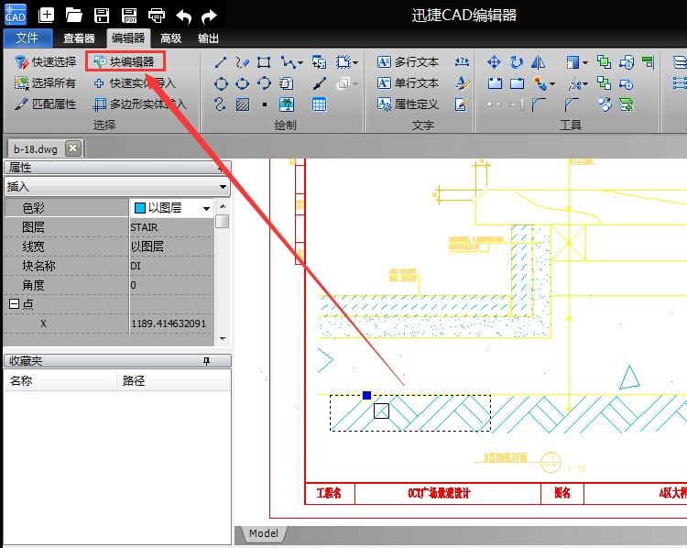687x548 pixels.
Task: Click the new document icon
Action: tap(46, 16)
